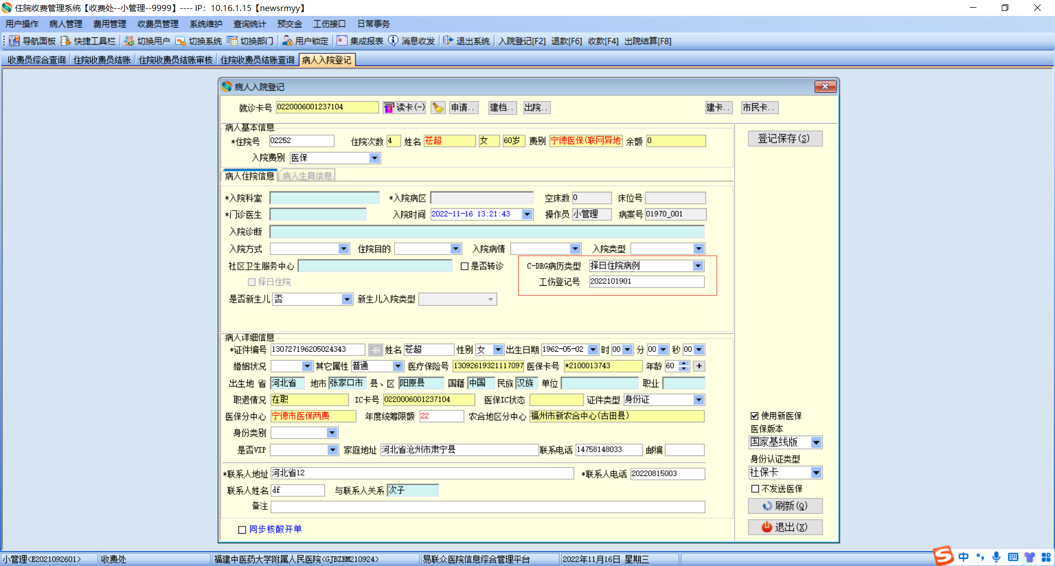This screenshot has width=1055, height=566.
Task: Click the refresh icon on the 刷新 button
Action: [x=768, y=506]
